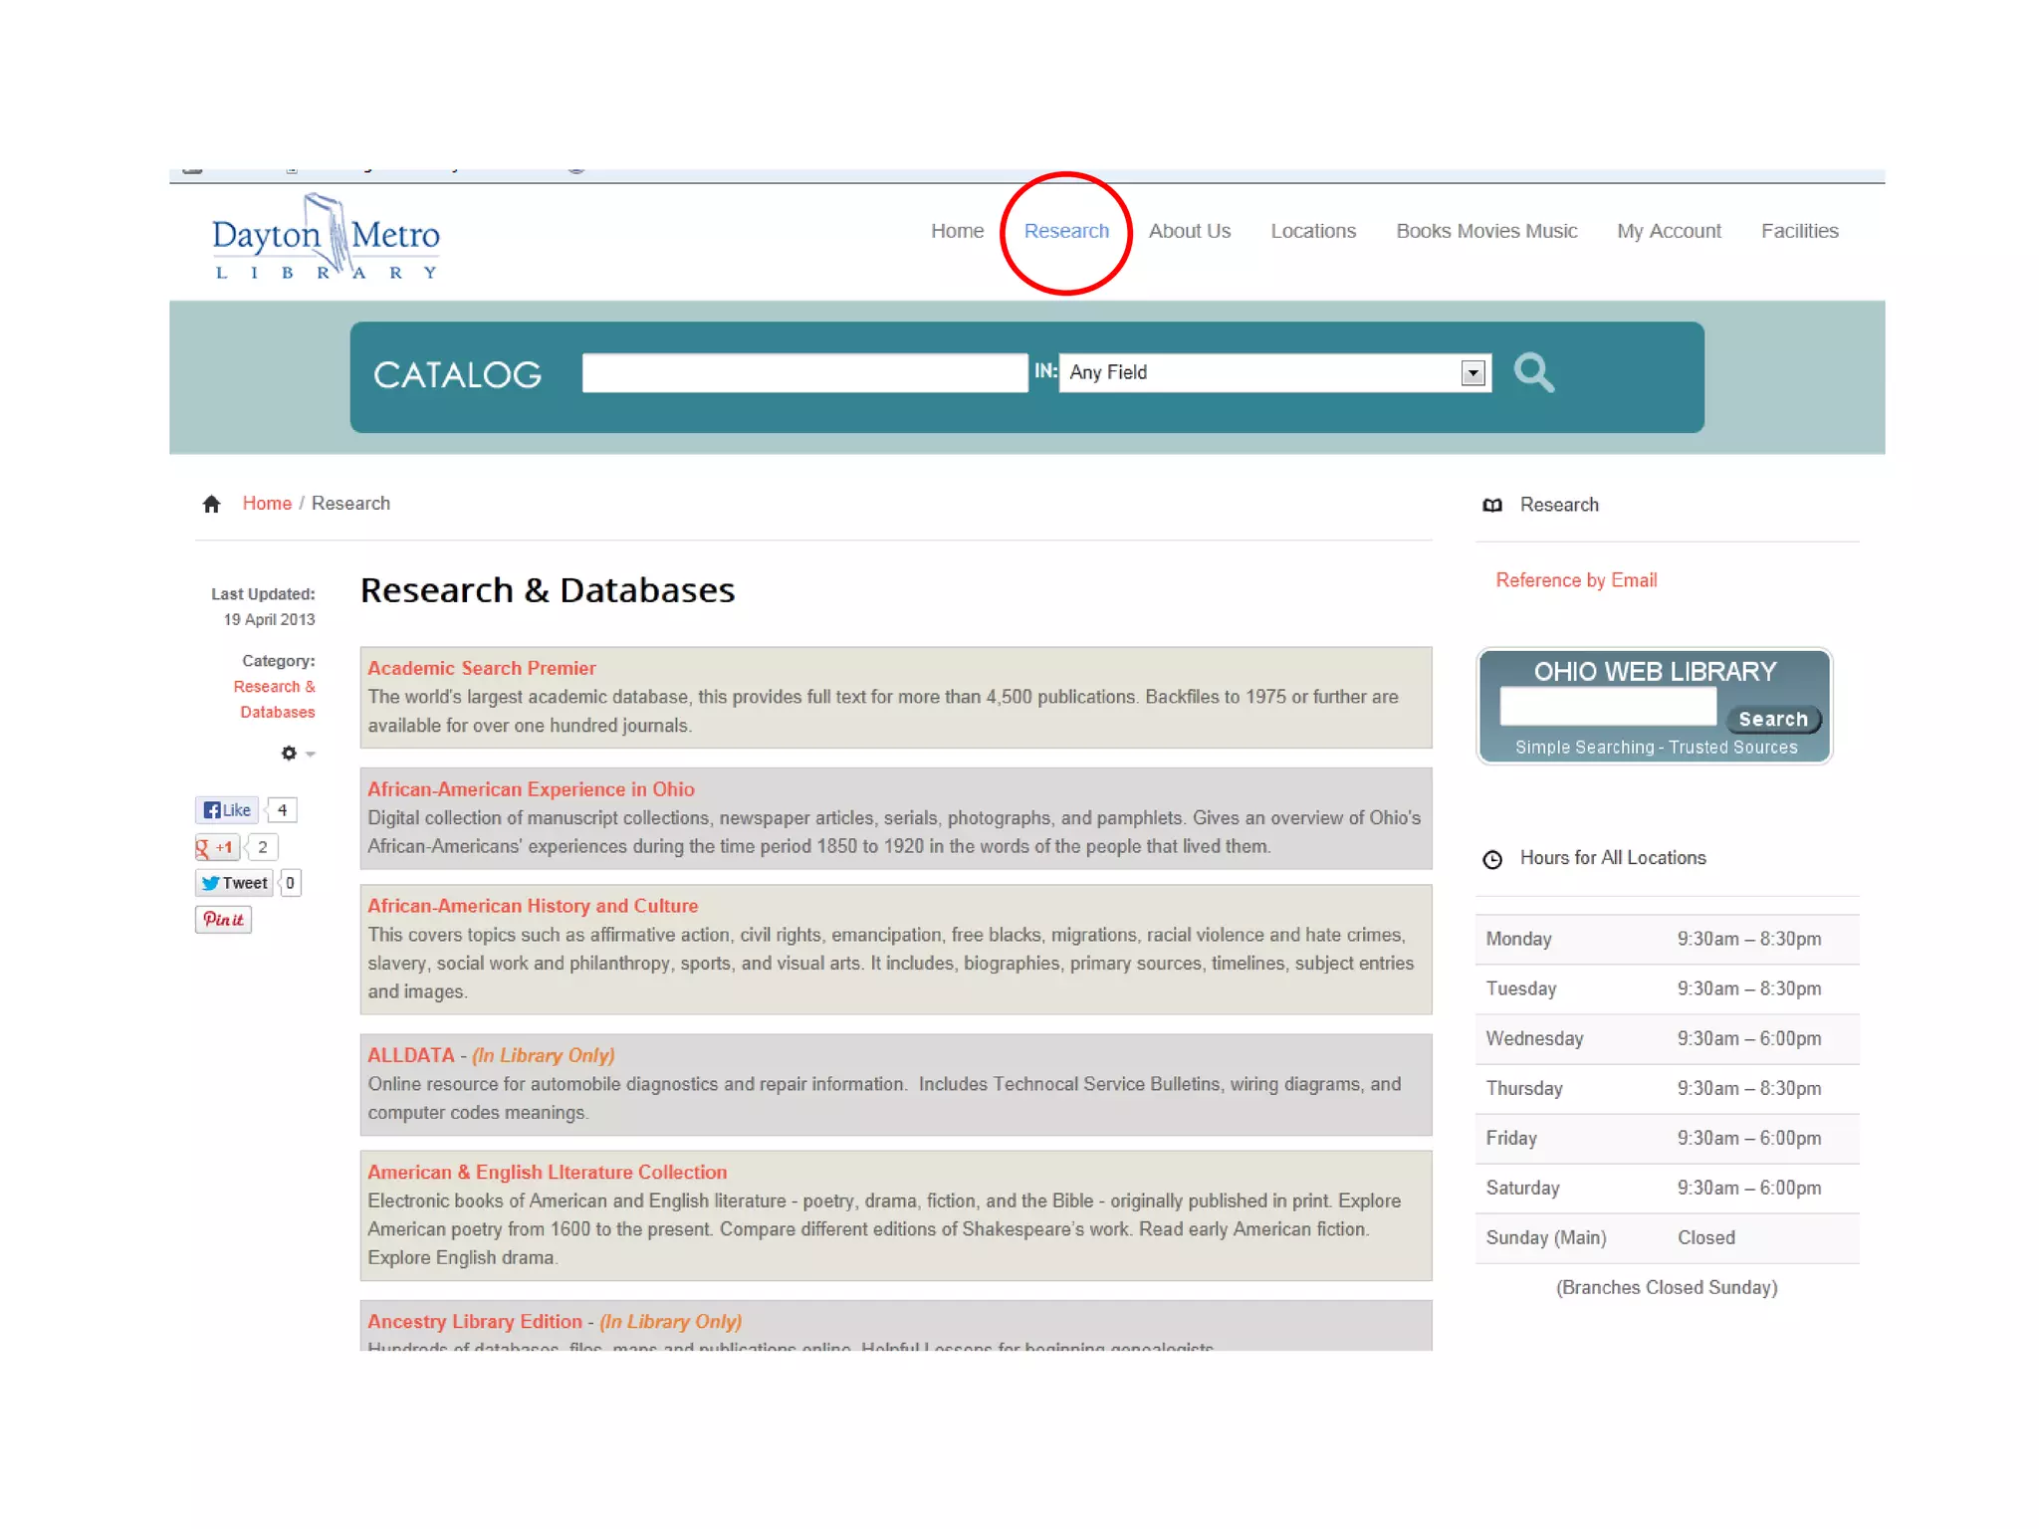Click the Home breadcrumb link
Image resolution: width=2039 pixels, height=1529 pixels.
pyautogui.click(x=267, y=504)
